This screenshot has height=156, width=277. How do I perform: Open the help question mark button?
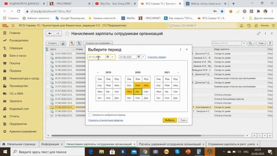coord(270,43)
